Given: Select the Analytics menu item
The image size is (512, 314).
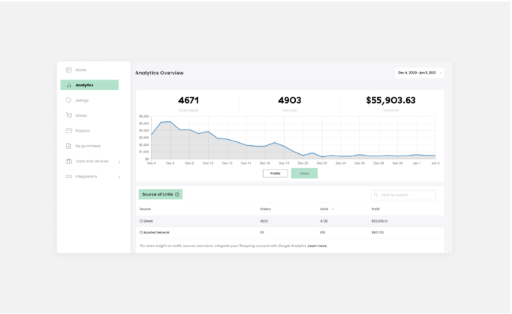Looking at the screenshot, I should click(x=89, y=85).
